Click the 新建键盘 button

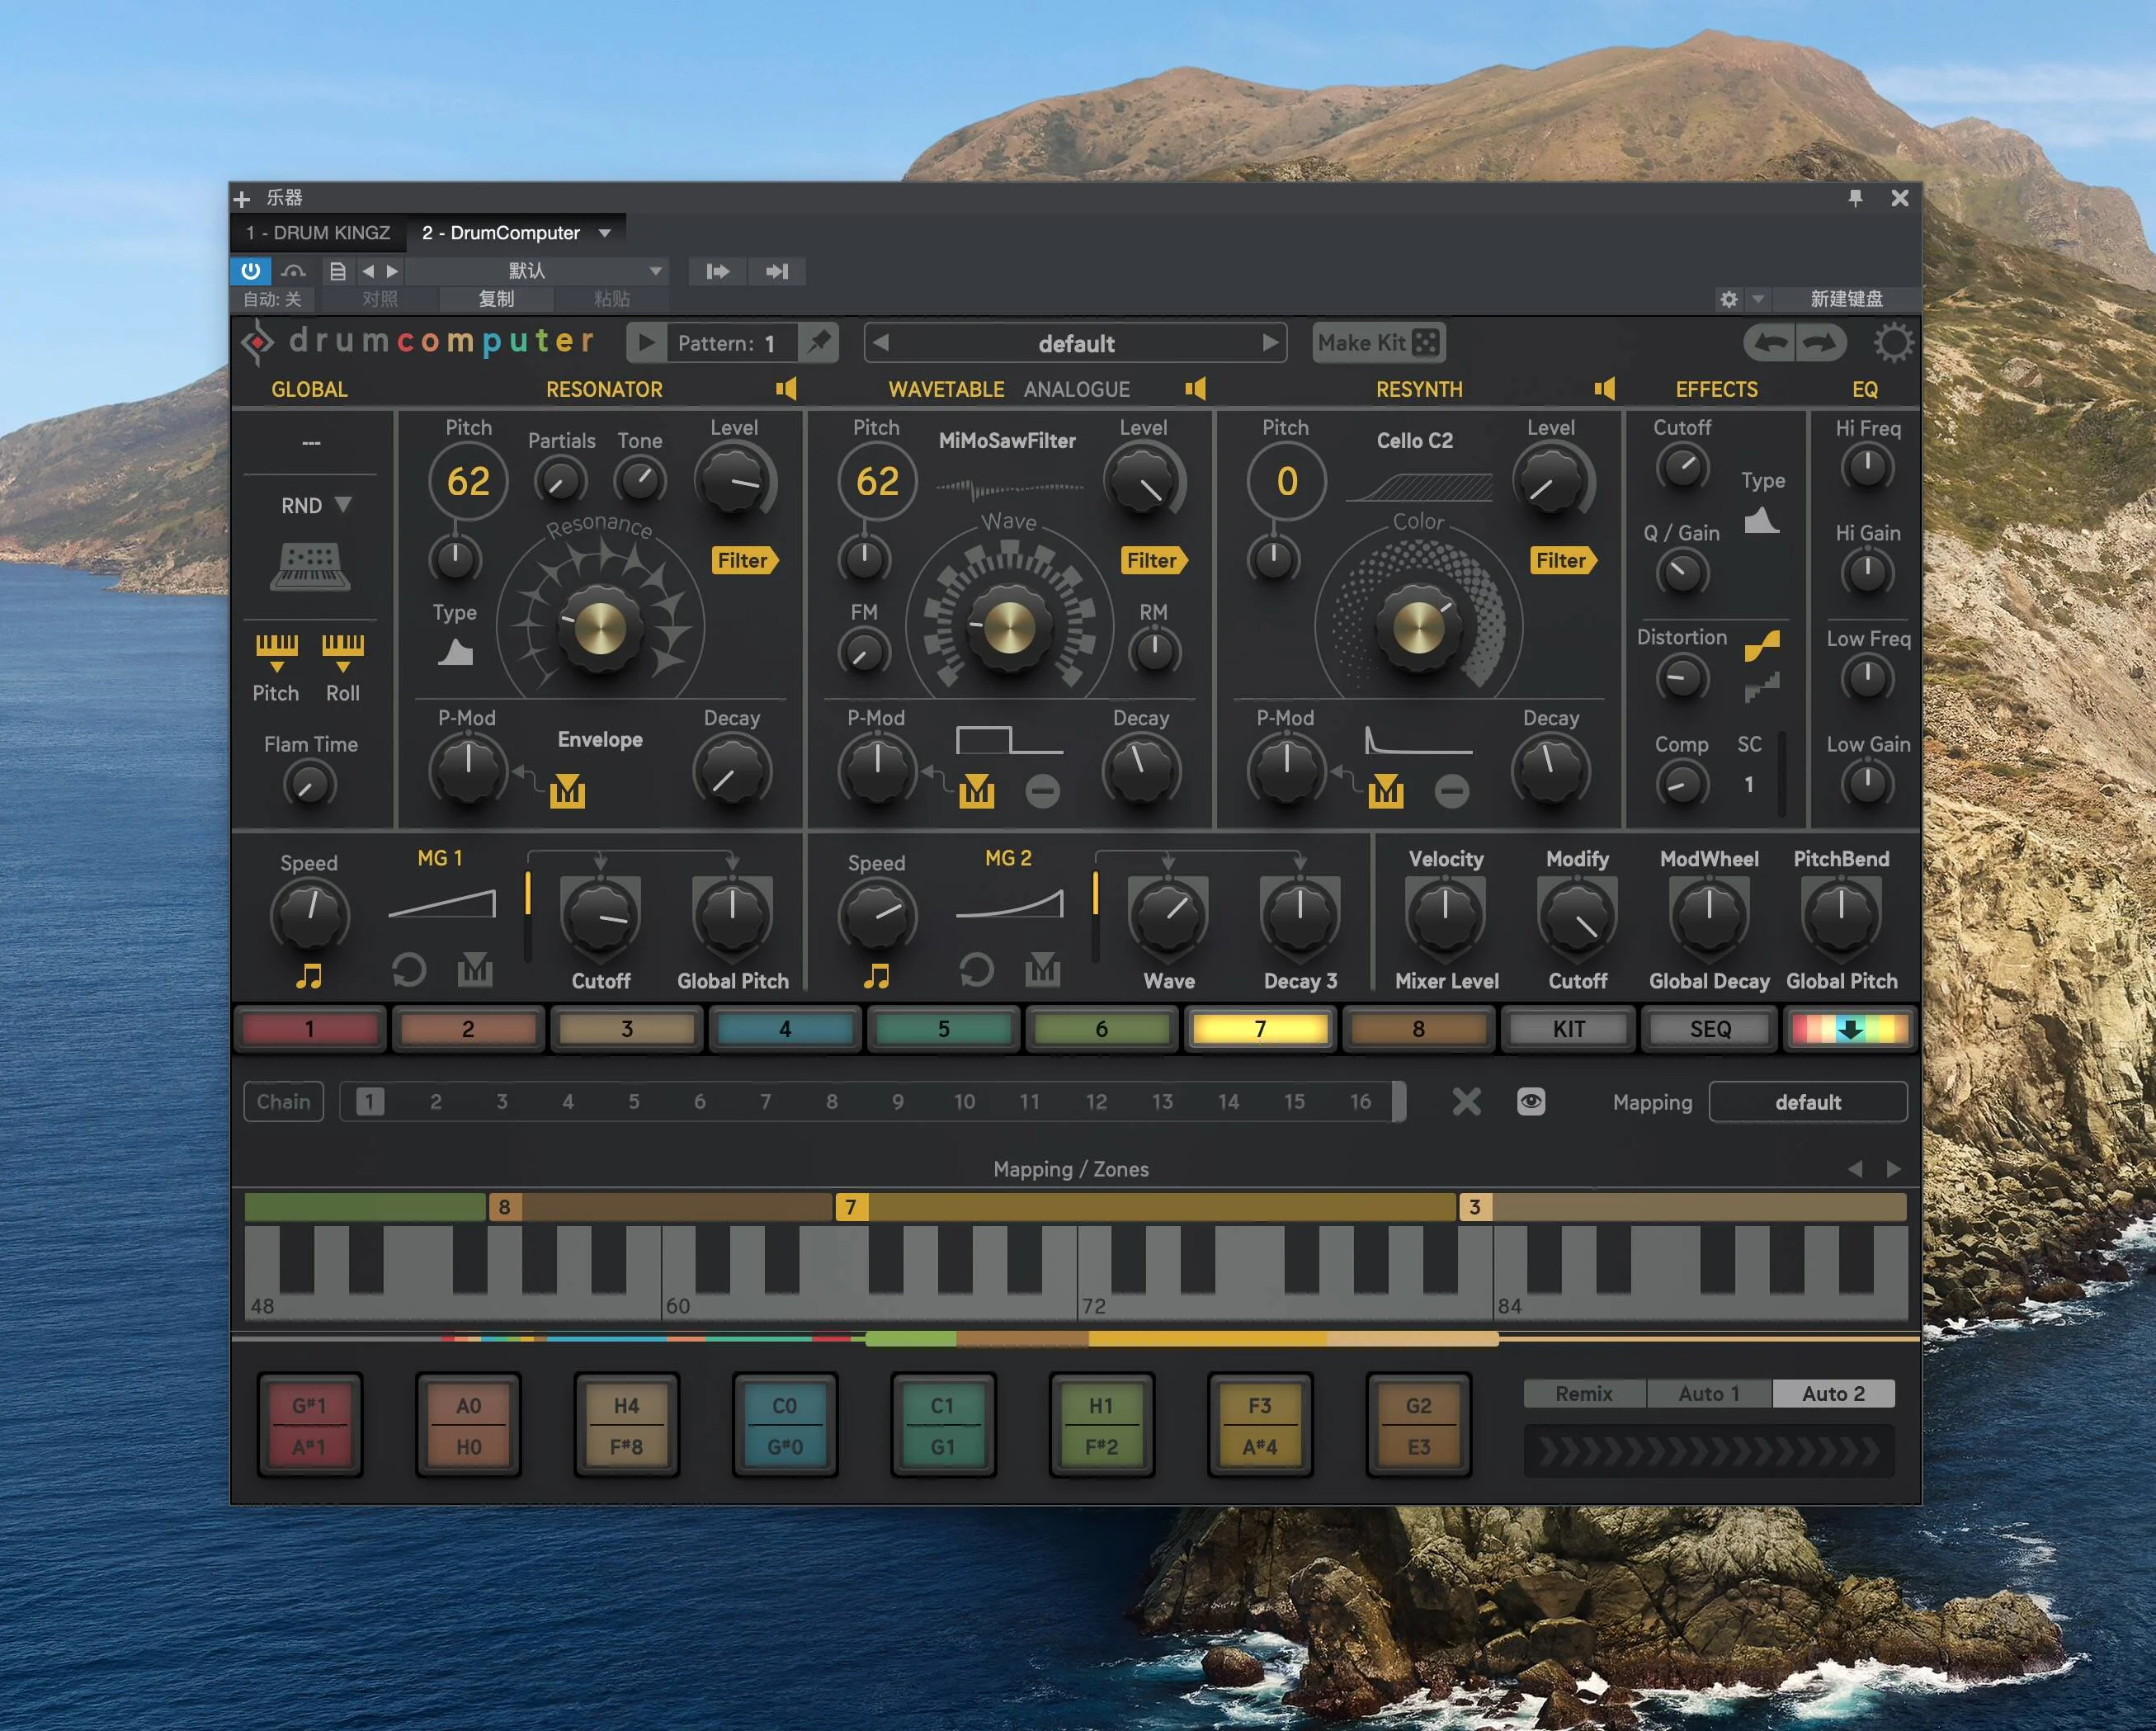(x=1846, y=299)
